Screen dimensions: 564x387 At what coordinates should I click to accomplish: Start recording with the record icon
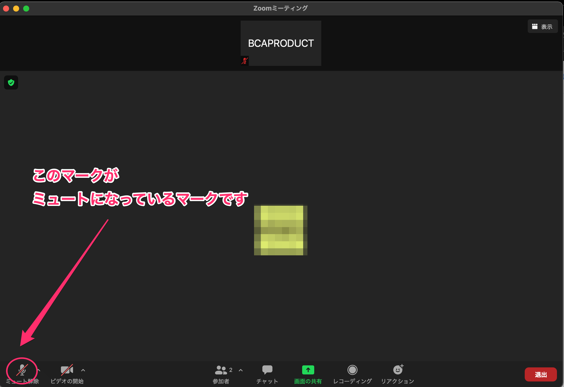click(352, 370)
